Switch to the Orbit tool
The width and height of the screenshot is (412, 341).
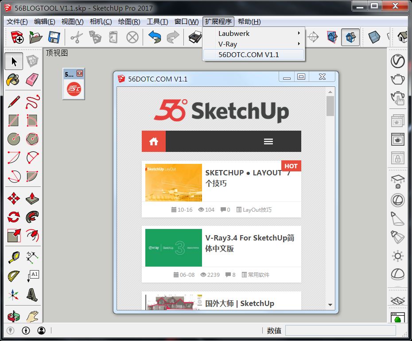pyautogui.click(x=13, y=316)
